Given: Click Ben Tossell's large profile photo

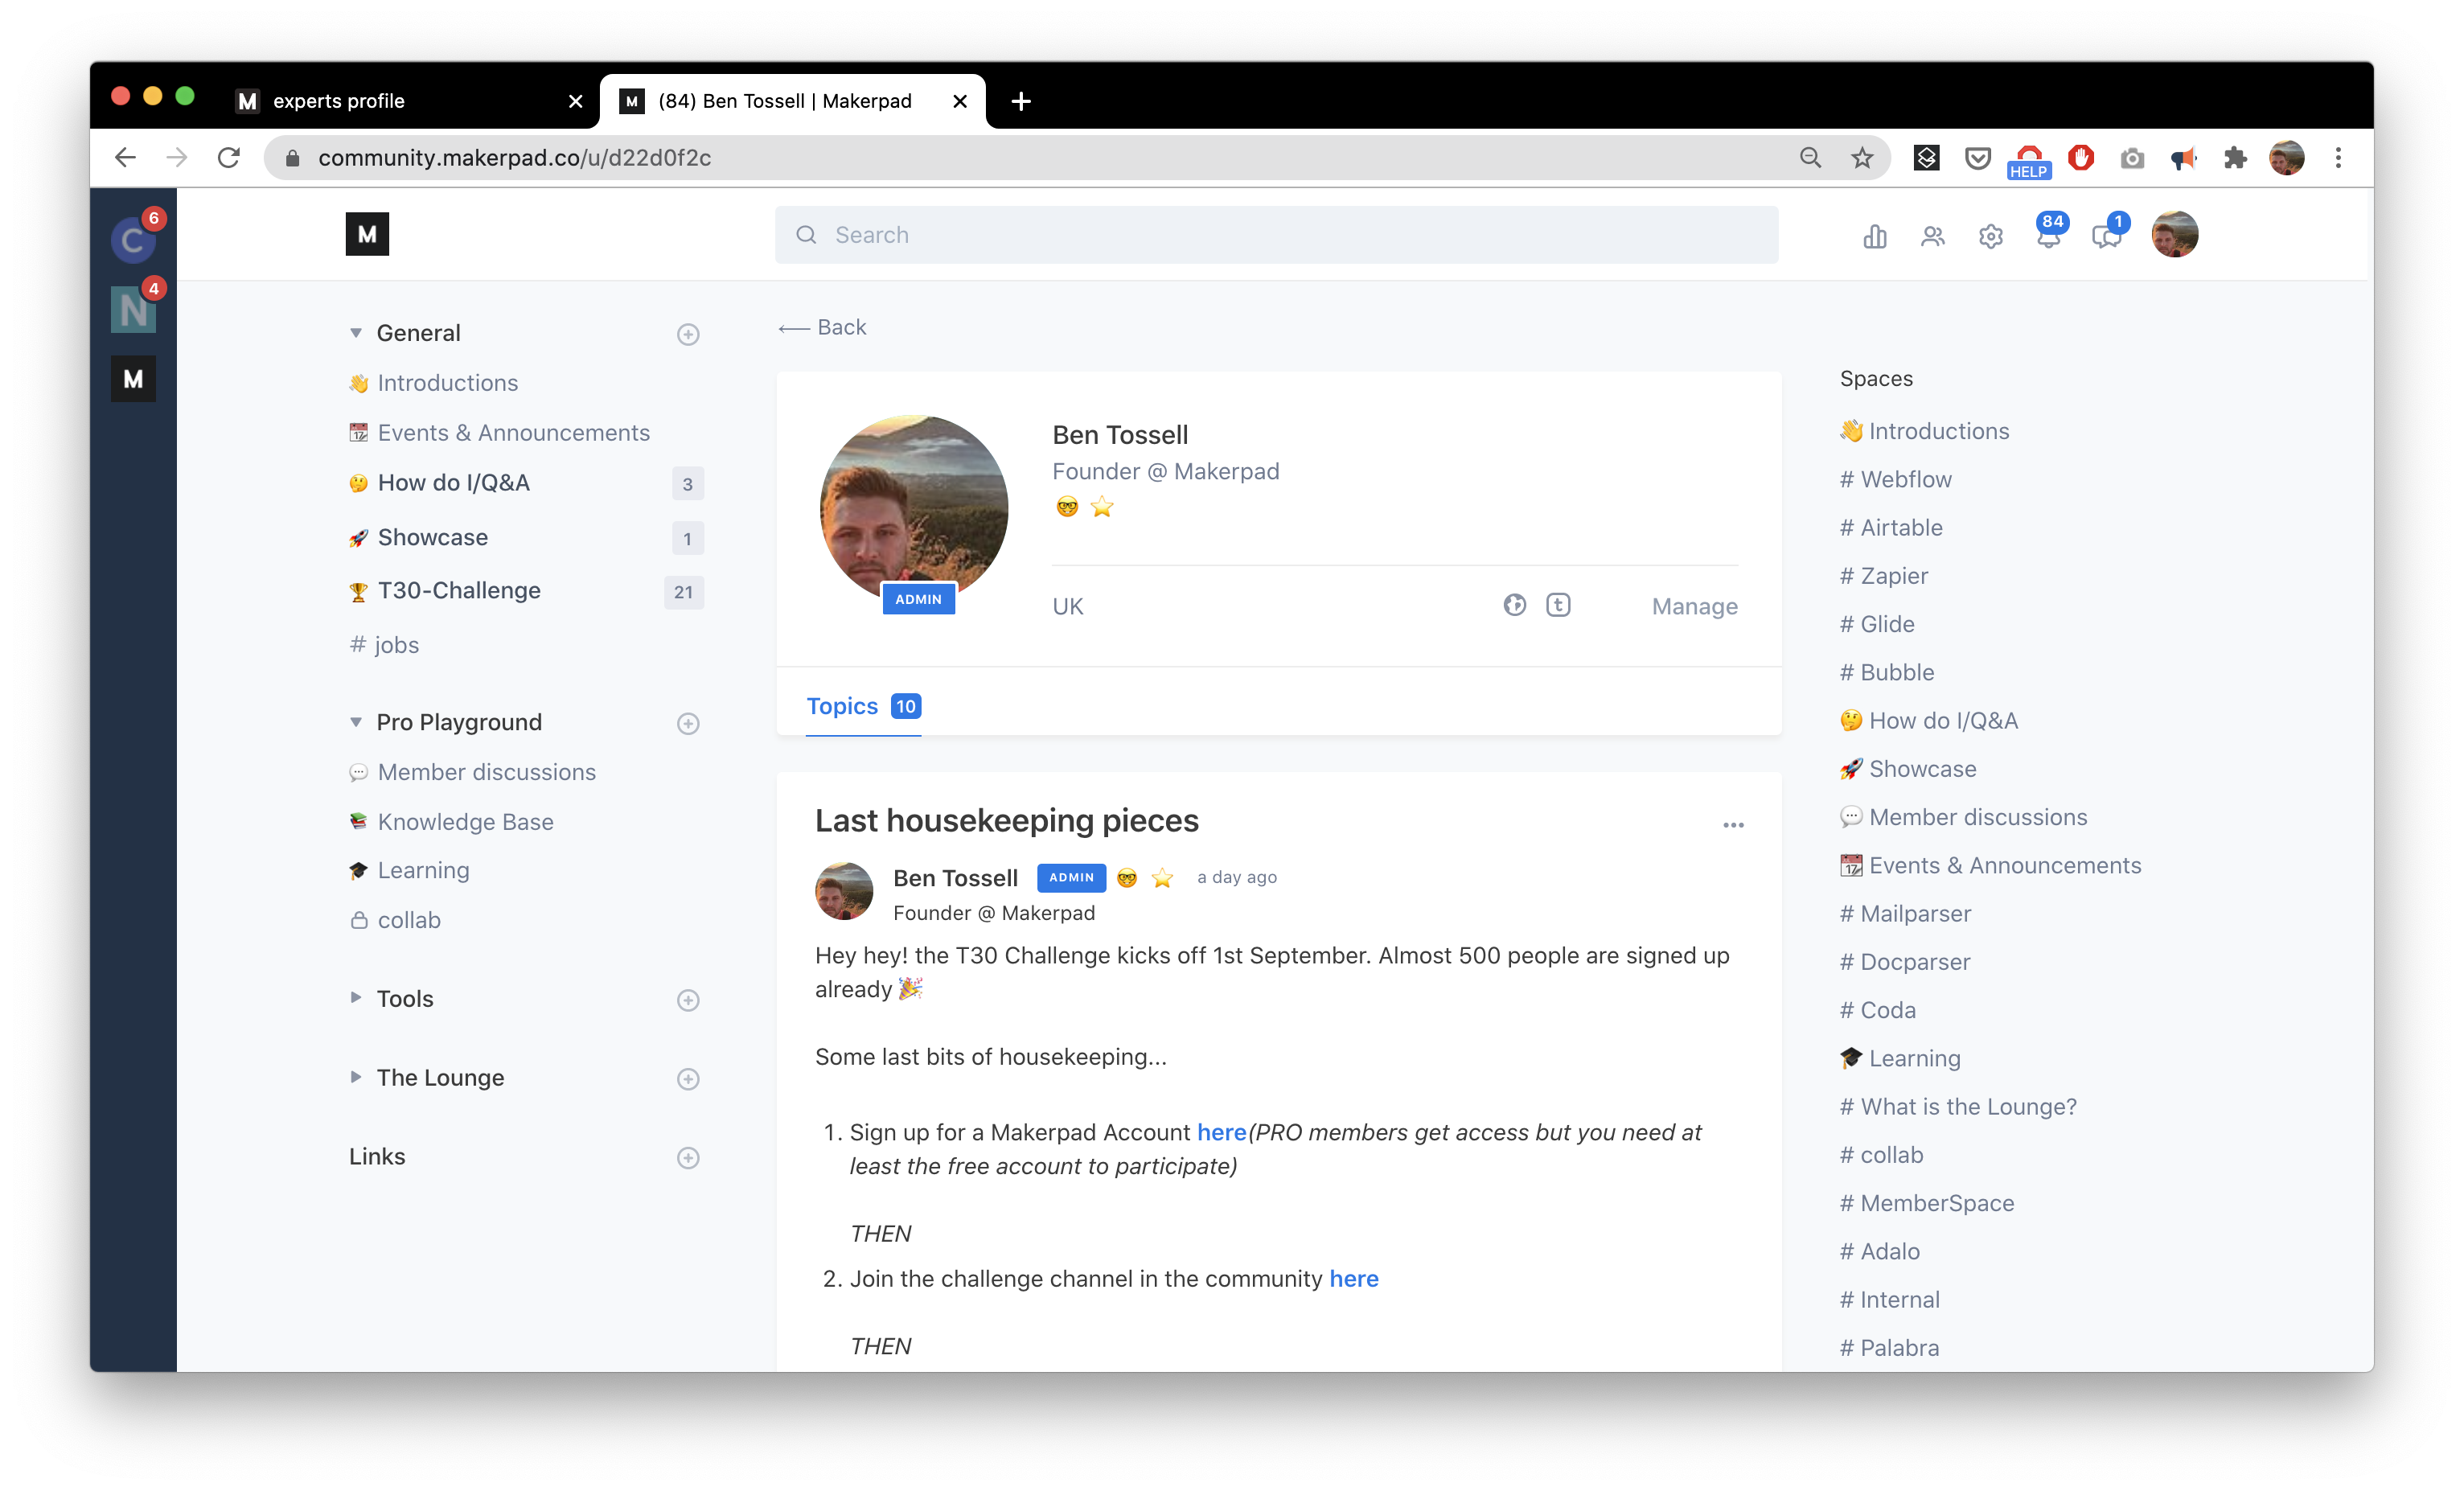Looking at the screenshot, I should click(x=913, y=508).
